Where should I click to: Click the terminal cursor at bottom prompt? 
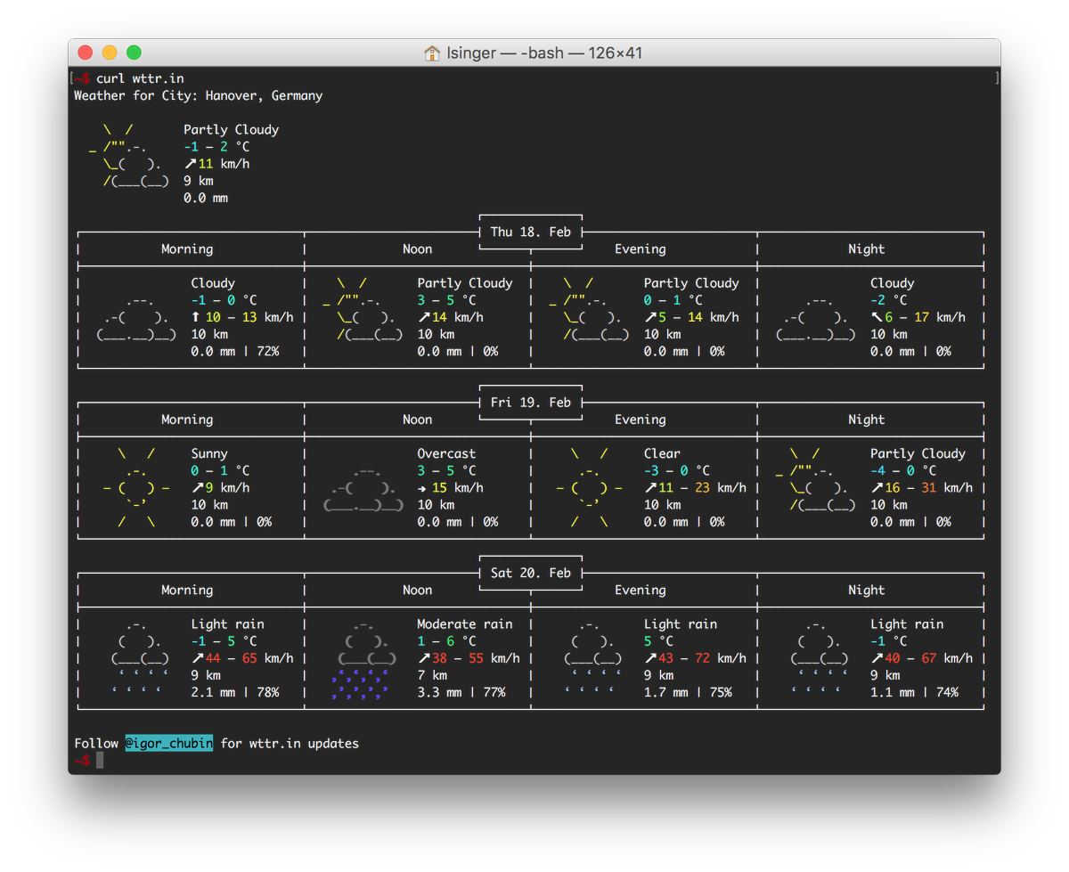point(100,760)
